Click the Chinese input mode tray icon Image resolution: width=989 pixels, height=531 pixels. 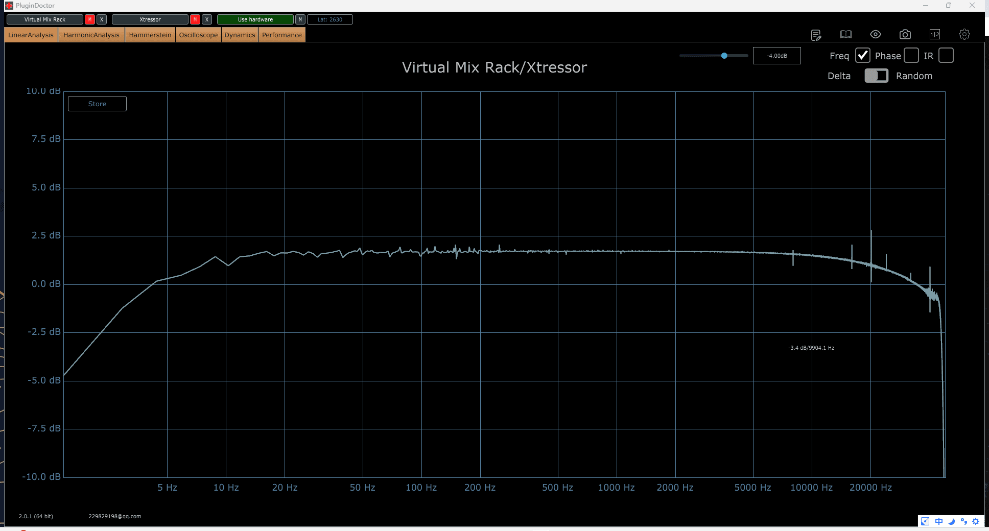click(939, 521)
